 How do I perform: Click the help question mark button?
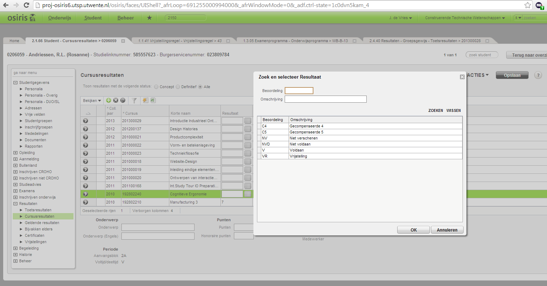click(538, 75)
